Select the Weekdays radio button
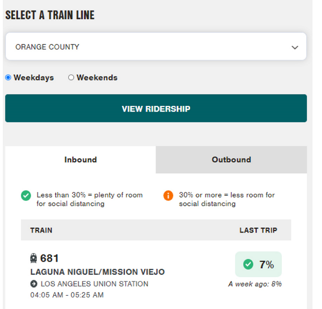 pos(8,78)
